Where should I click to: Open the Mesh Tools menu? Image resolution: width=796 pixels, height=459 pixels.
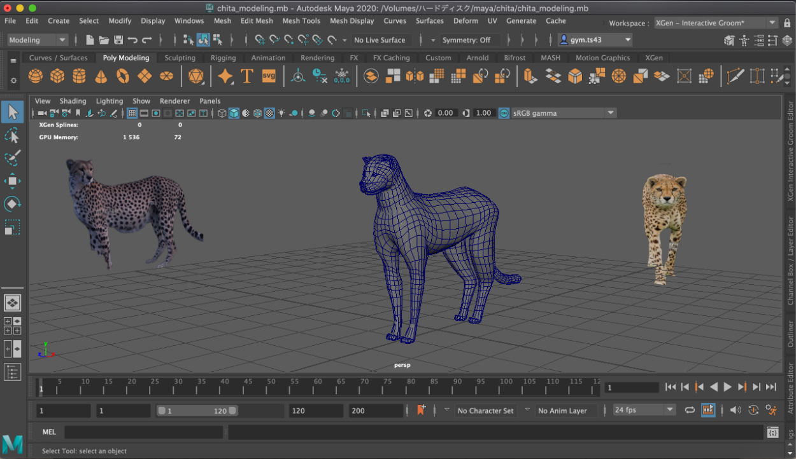(301, 21)
